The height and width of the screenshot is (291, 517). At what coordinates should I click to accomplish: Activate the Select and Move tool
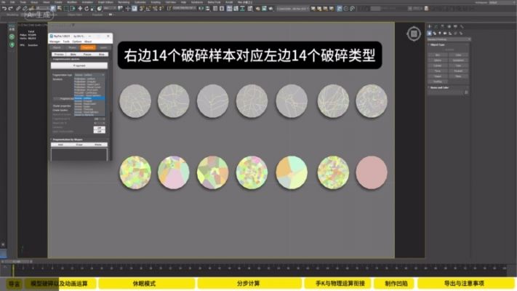pos(80,9)
